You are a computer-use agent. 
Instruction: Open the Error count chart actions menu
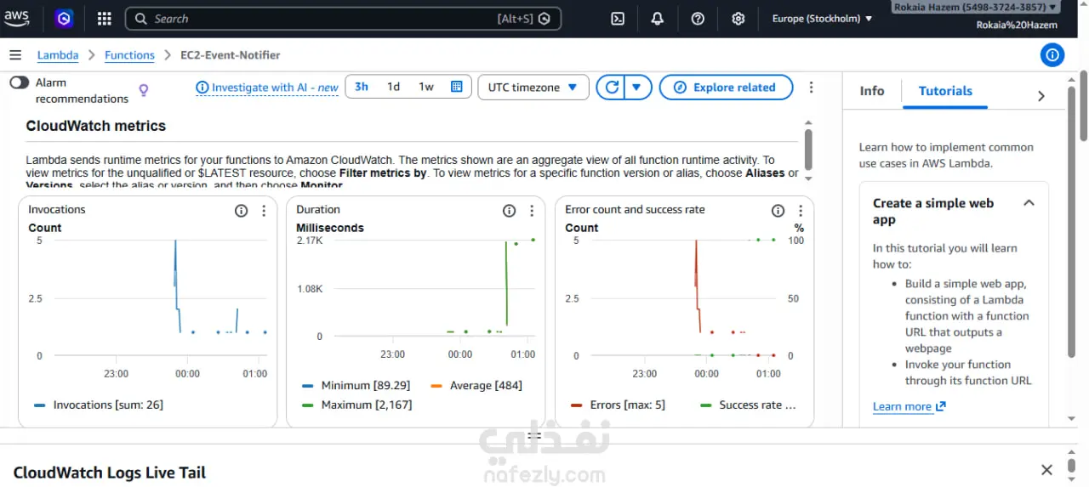coord(801,211)
